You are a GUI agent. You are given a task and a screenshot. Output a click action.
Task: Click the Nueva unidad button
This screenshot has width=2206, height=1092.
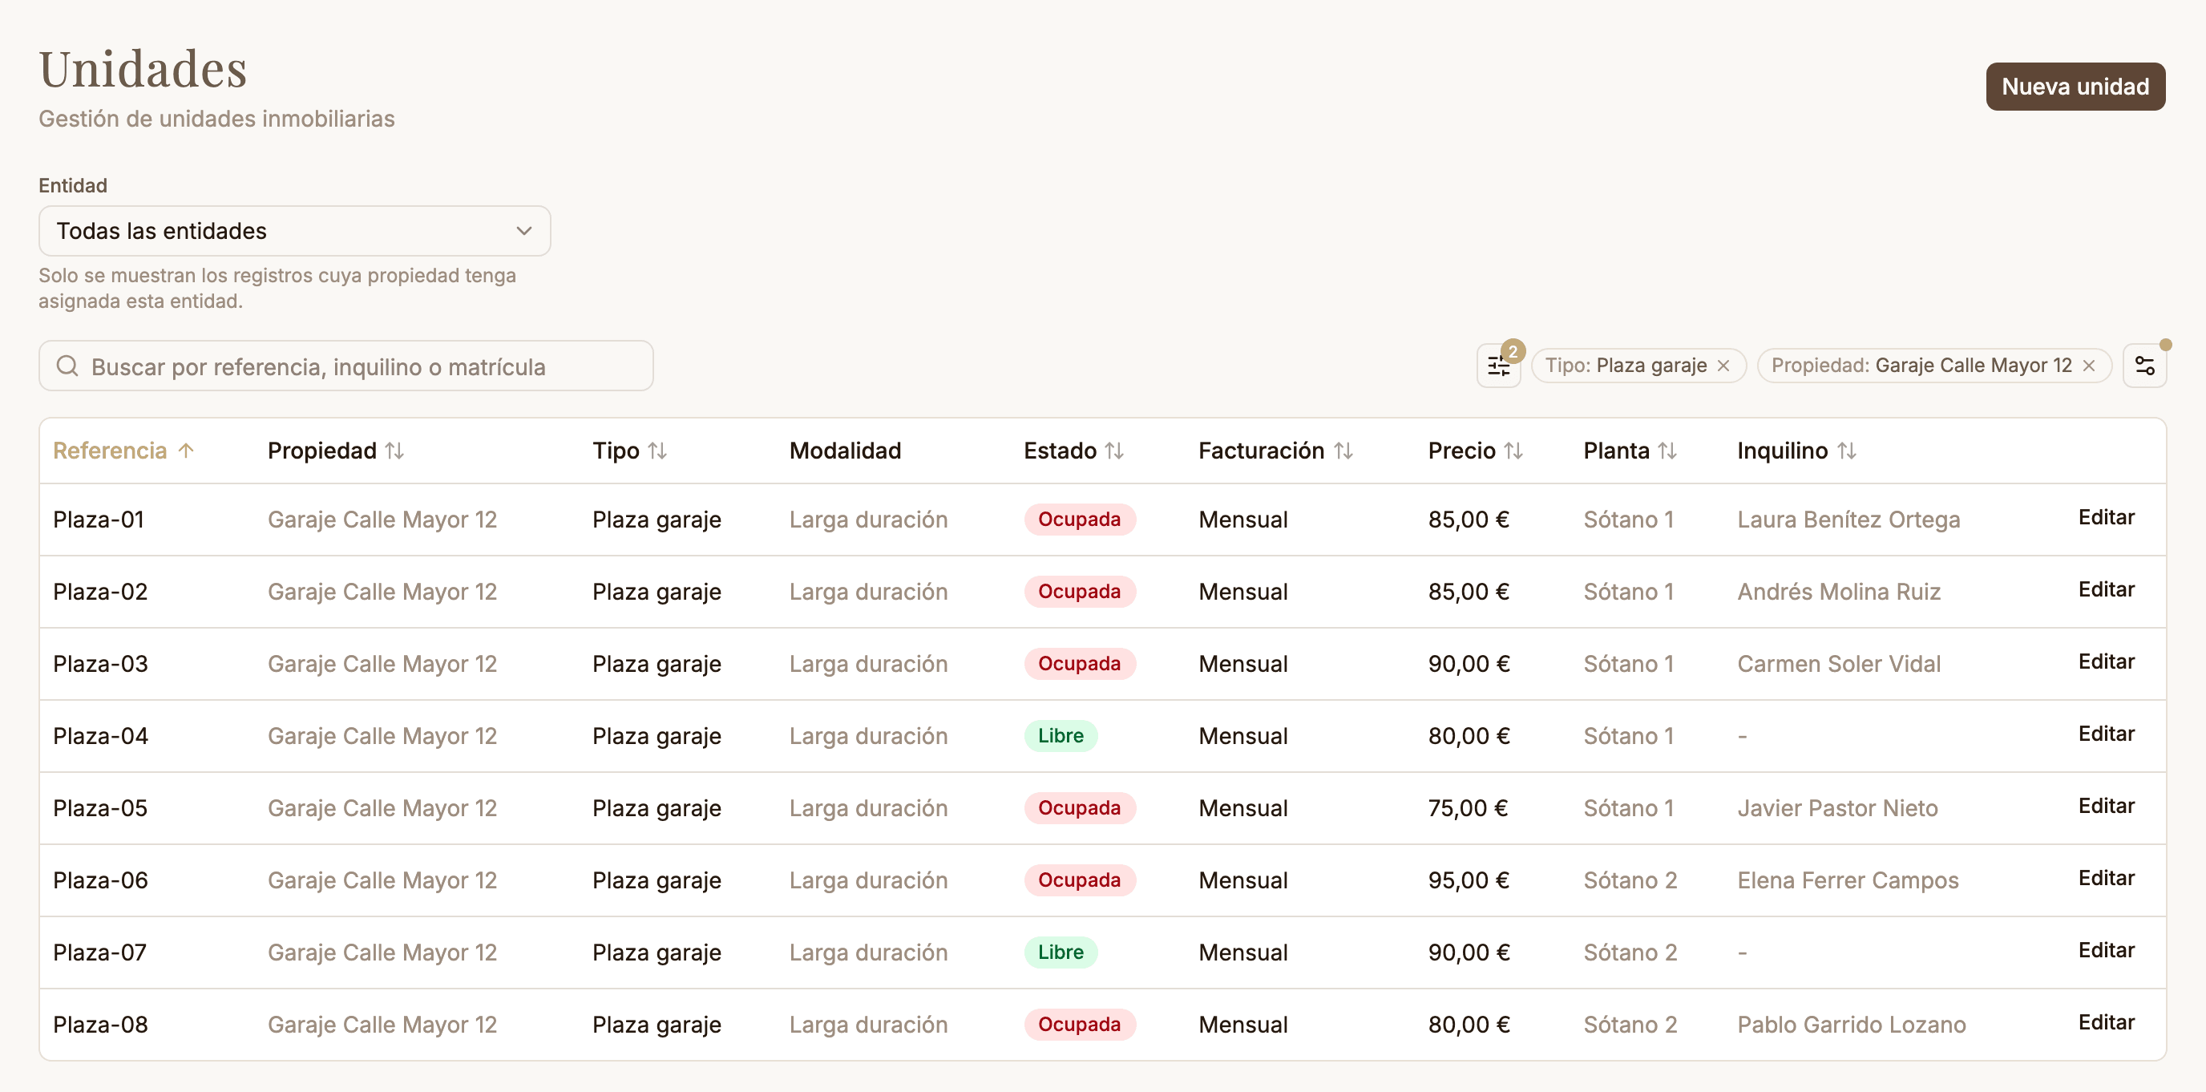point(2075,87)
